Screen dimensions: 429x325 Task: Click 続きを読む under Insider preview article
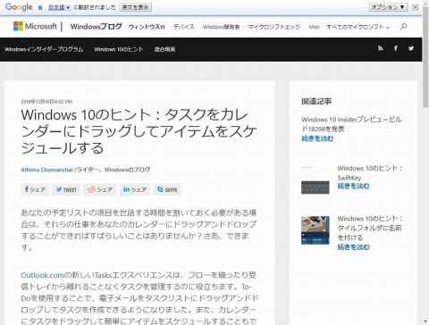(x=317, y=138)
